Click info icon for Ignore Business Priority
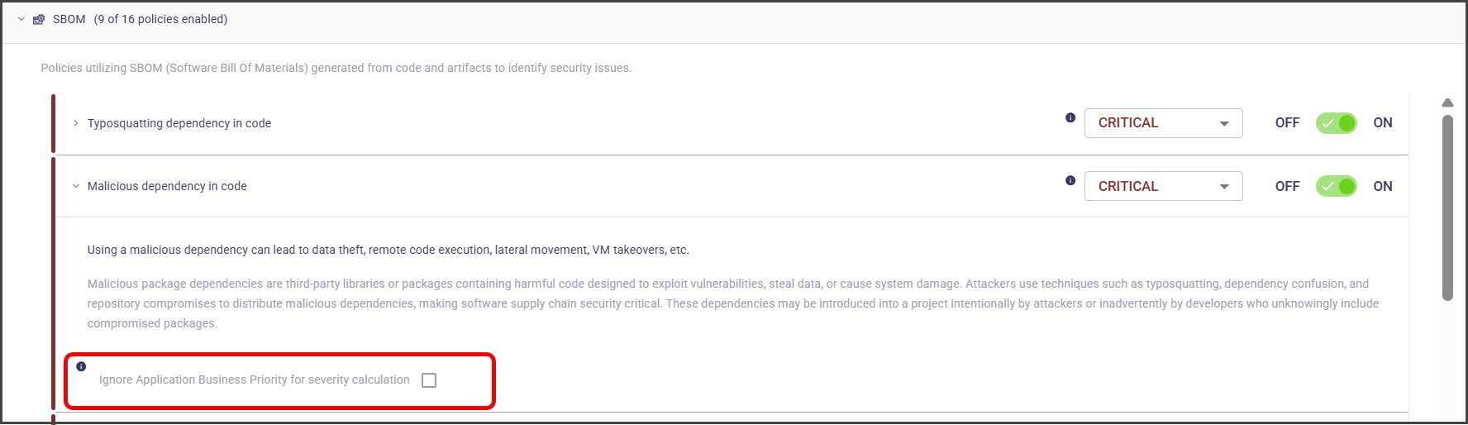This screenshot has height=425, width=1468. pyautogui.click(x=81, y=366)
